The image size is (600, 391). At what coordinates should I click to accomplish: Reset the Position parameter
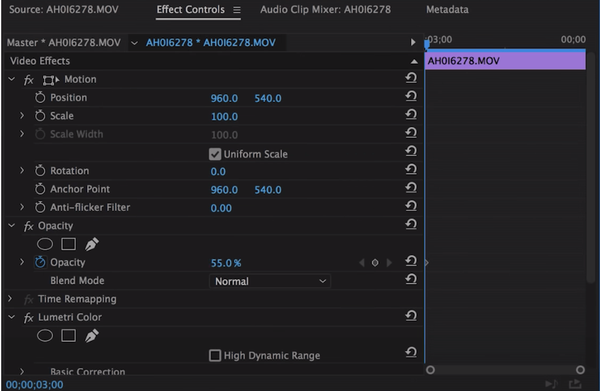click(411, 97)
